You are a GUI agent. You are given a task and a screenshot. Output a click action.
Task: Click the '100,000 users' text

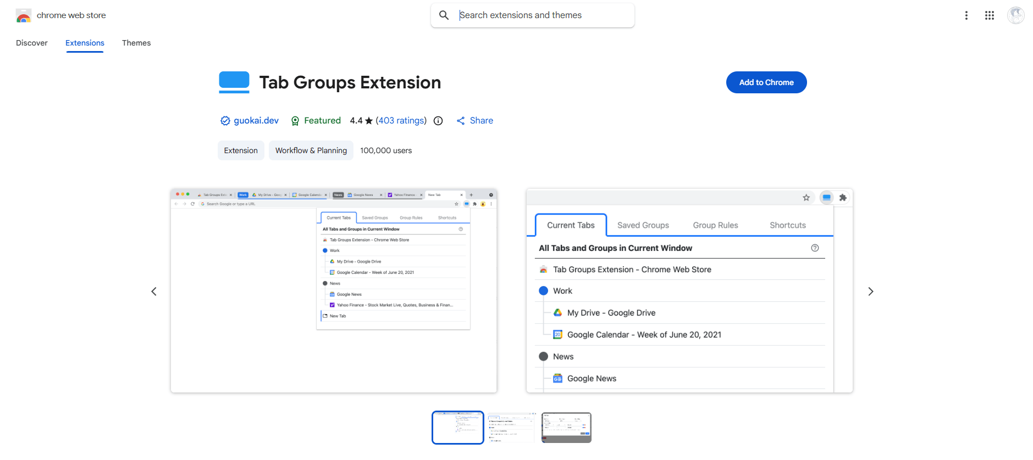point(386,150)
